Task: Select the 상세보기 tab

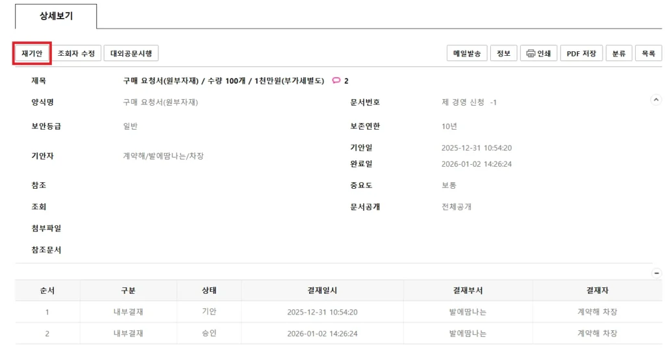Action: pyautogui.click(x=56, y=16)
